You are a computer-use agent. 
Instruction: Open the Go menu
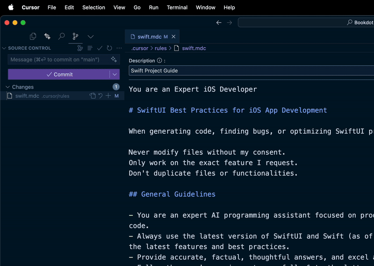tap(137, 7)
